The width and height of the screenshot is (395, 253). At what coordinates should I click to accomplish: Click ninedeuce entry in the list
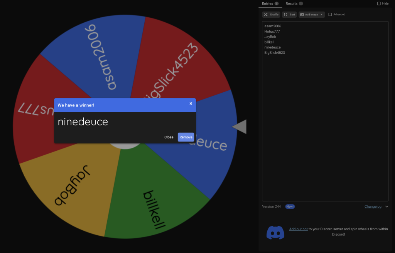(272, 47)
